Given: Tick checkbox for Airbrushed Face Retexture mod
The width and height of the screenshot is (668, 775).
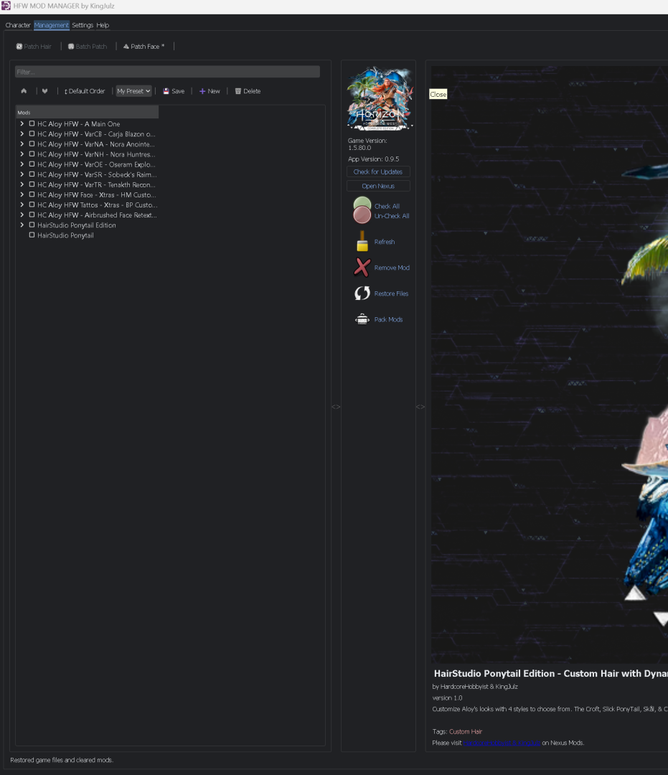Looking at the screenshot, I should pos(32,215).
